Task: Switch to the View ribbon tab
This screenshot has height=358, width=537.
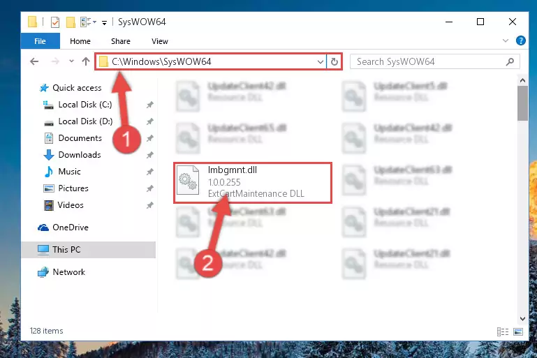Action: pyautogui.click(x=160, y=41)
